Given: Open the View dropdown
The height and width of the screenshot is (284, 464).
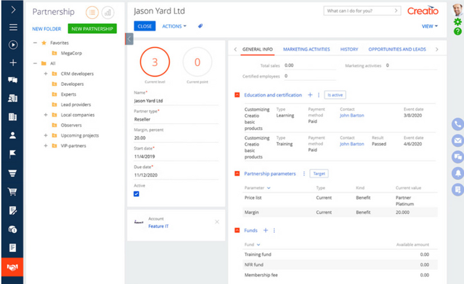Looking at the screenshot, I should tap(430, 26).
